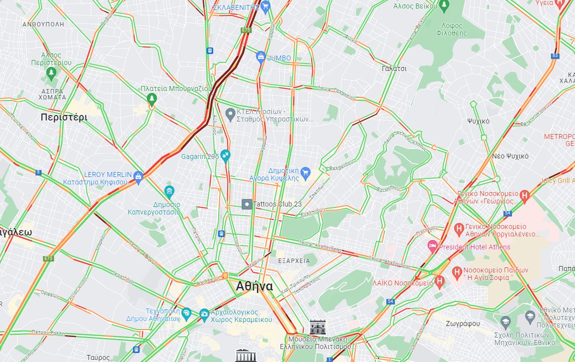Select the ΚΤΕΛ Λιοσίων station pin
Image resolution: width=575 pixels, height=362 pixels.
tap(230, 114)
